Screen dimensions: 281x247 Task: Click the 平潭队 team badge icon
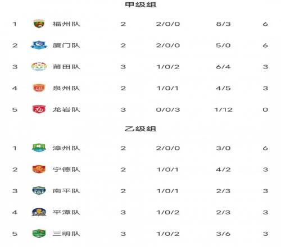(39, 212)
